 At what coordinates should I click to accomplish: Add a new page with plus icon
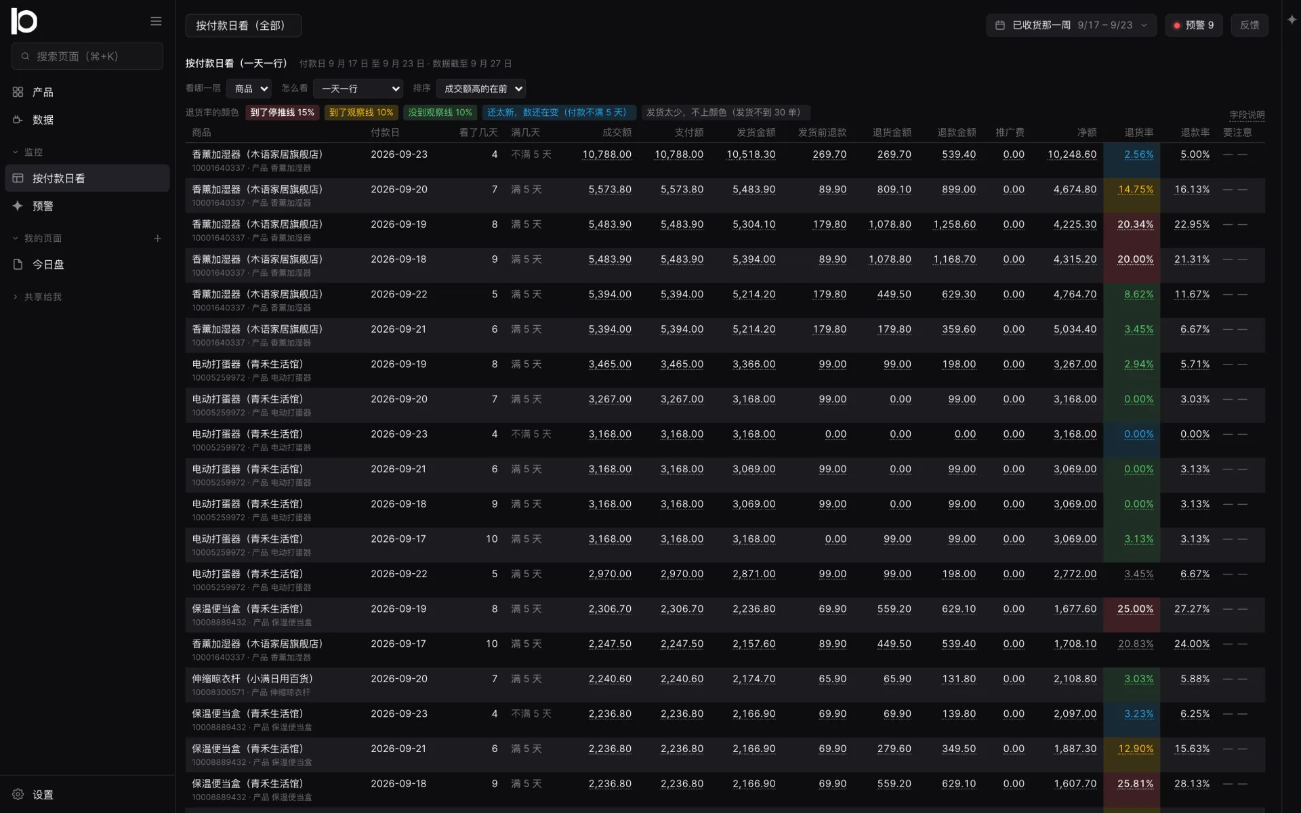pyautogui.click(x=158, y=238)
